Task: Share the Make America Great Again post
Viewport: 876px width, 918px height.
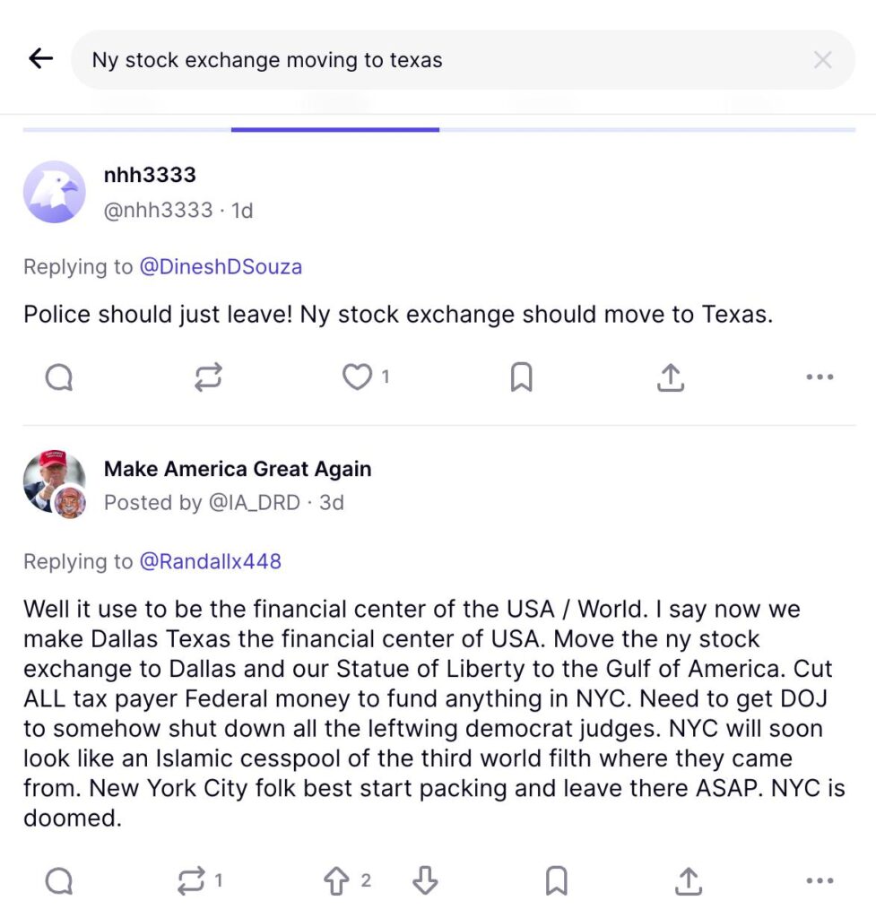Action: click(x=688, y=882)
